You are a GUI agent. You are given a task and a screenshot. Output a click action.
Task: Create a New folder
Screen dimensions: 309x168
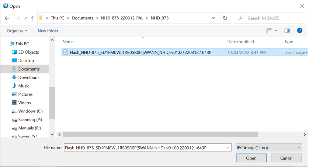[48, 31]
